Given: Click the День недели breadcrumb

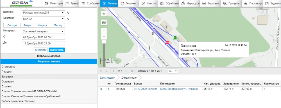Looking at the screenshot, I should (107, 78).
